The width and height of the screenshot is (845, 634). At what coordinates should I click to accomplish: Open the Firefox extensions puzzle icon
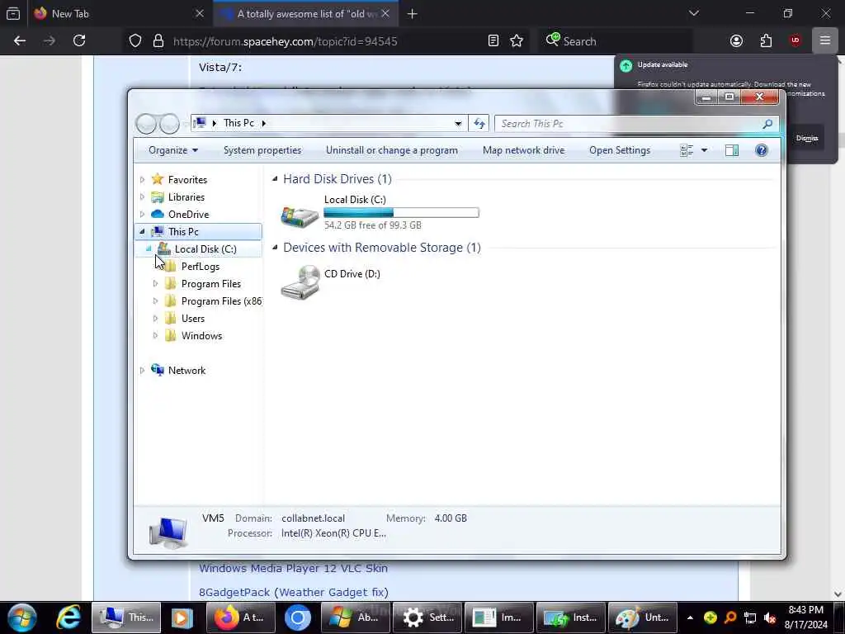[x=766, y=40]
